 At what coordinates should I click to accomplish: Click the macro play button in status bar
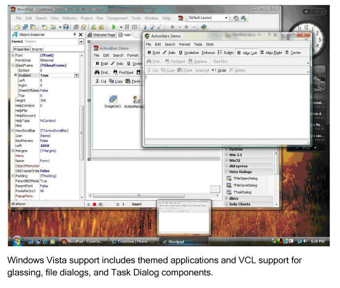pos(89,204)
